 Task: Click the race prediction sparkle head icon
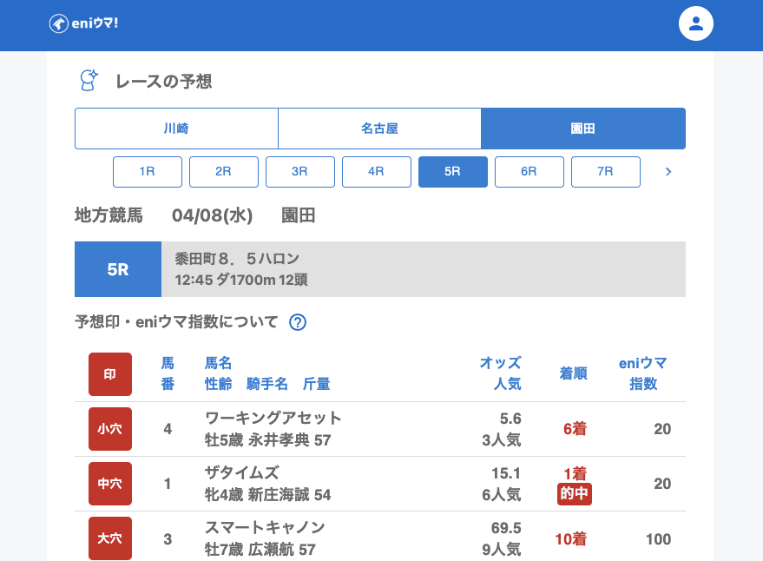coord(89,81)
